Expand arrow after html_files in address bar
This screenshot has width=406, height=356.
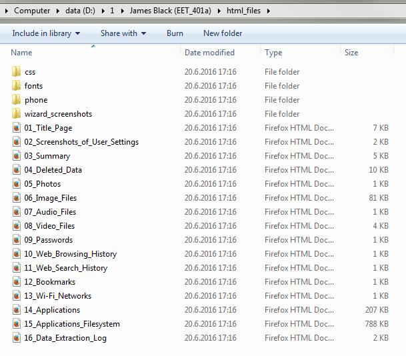[x=267, y=11]
